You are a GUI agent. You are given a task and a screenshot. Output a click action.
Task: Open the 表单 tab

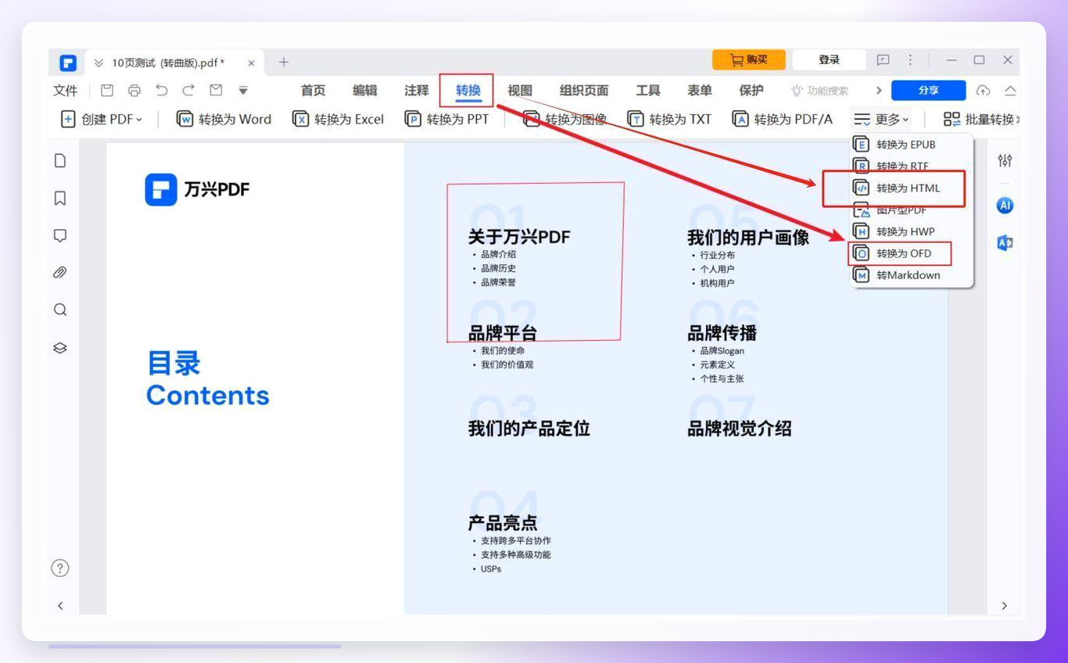(x=699, y=91)
